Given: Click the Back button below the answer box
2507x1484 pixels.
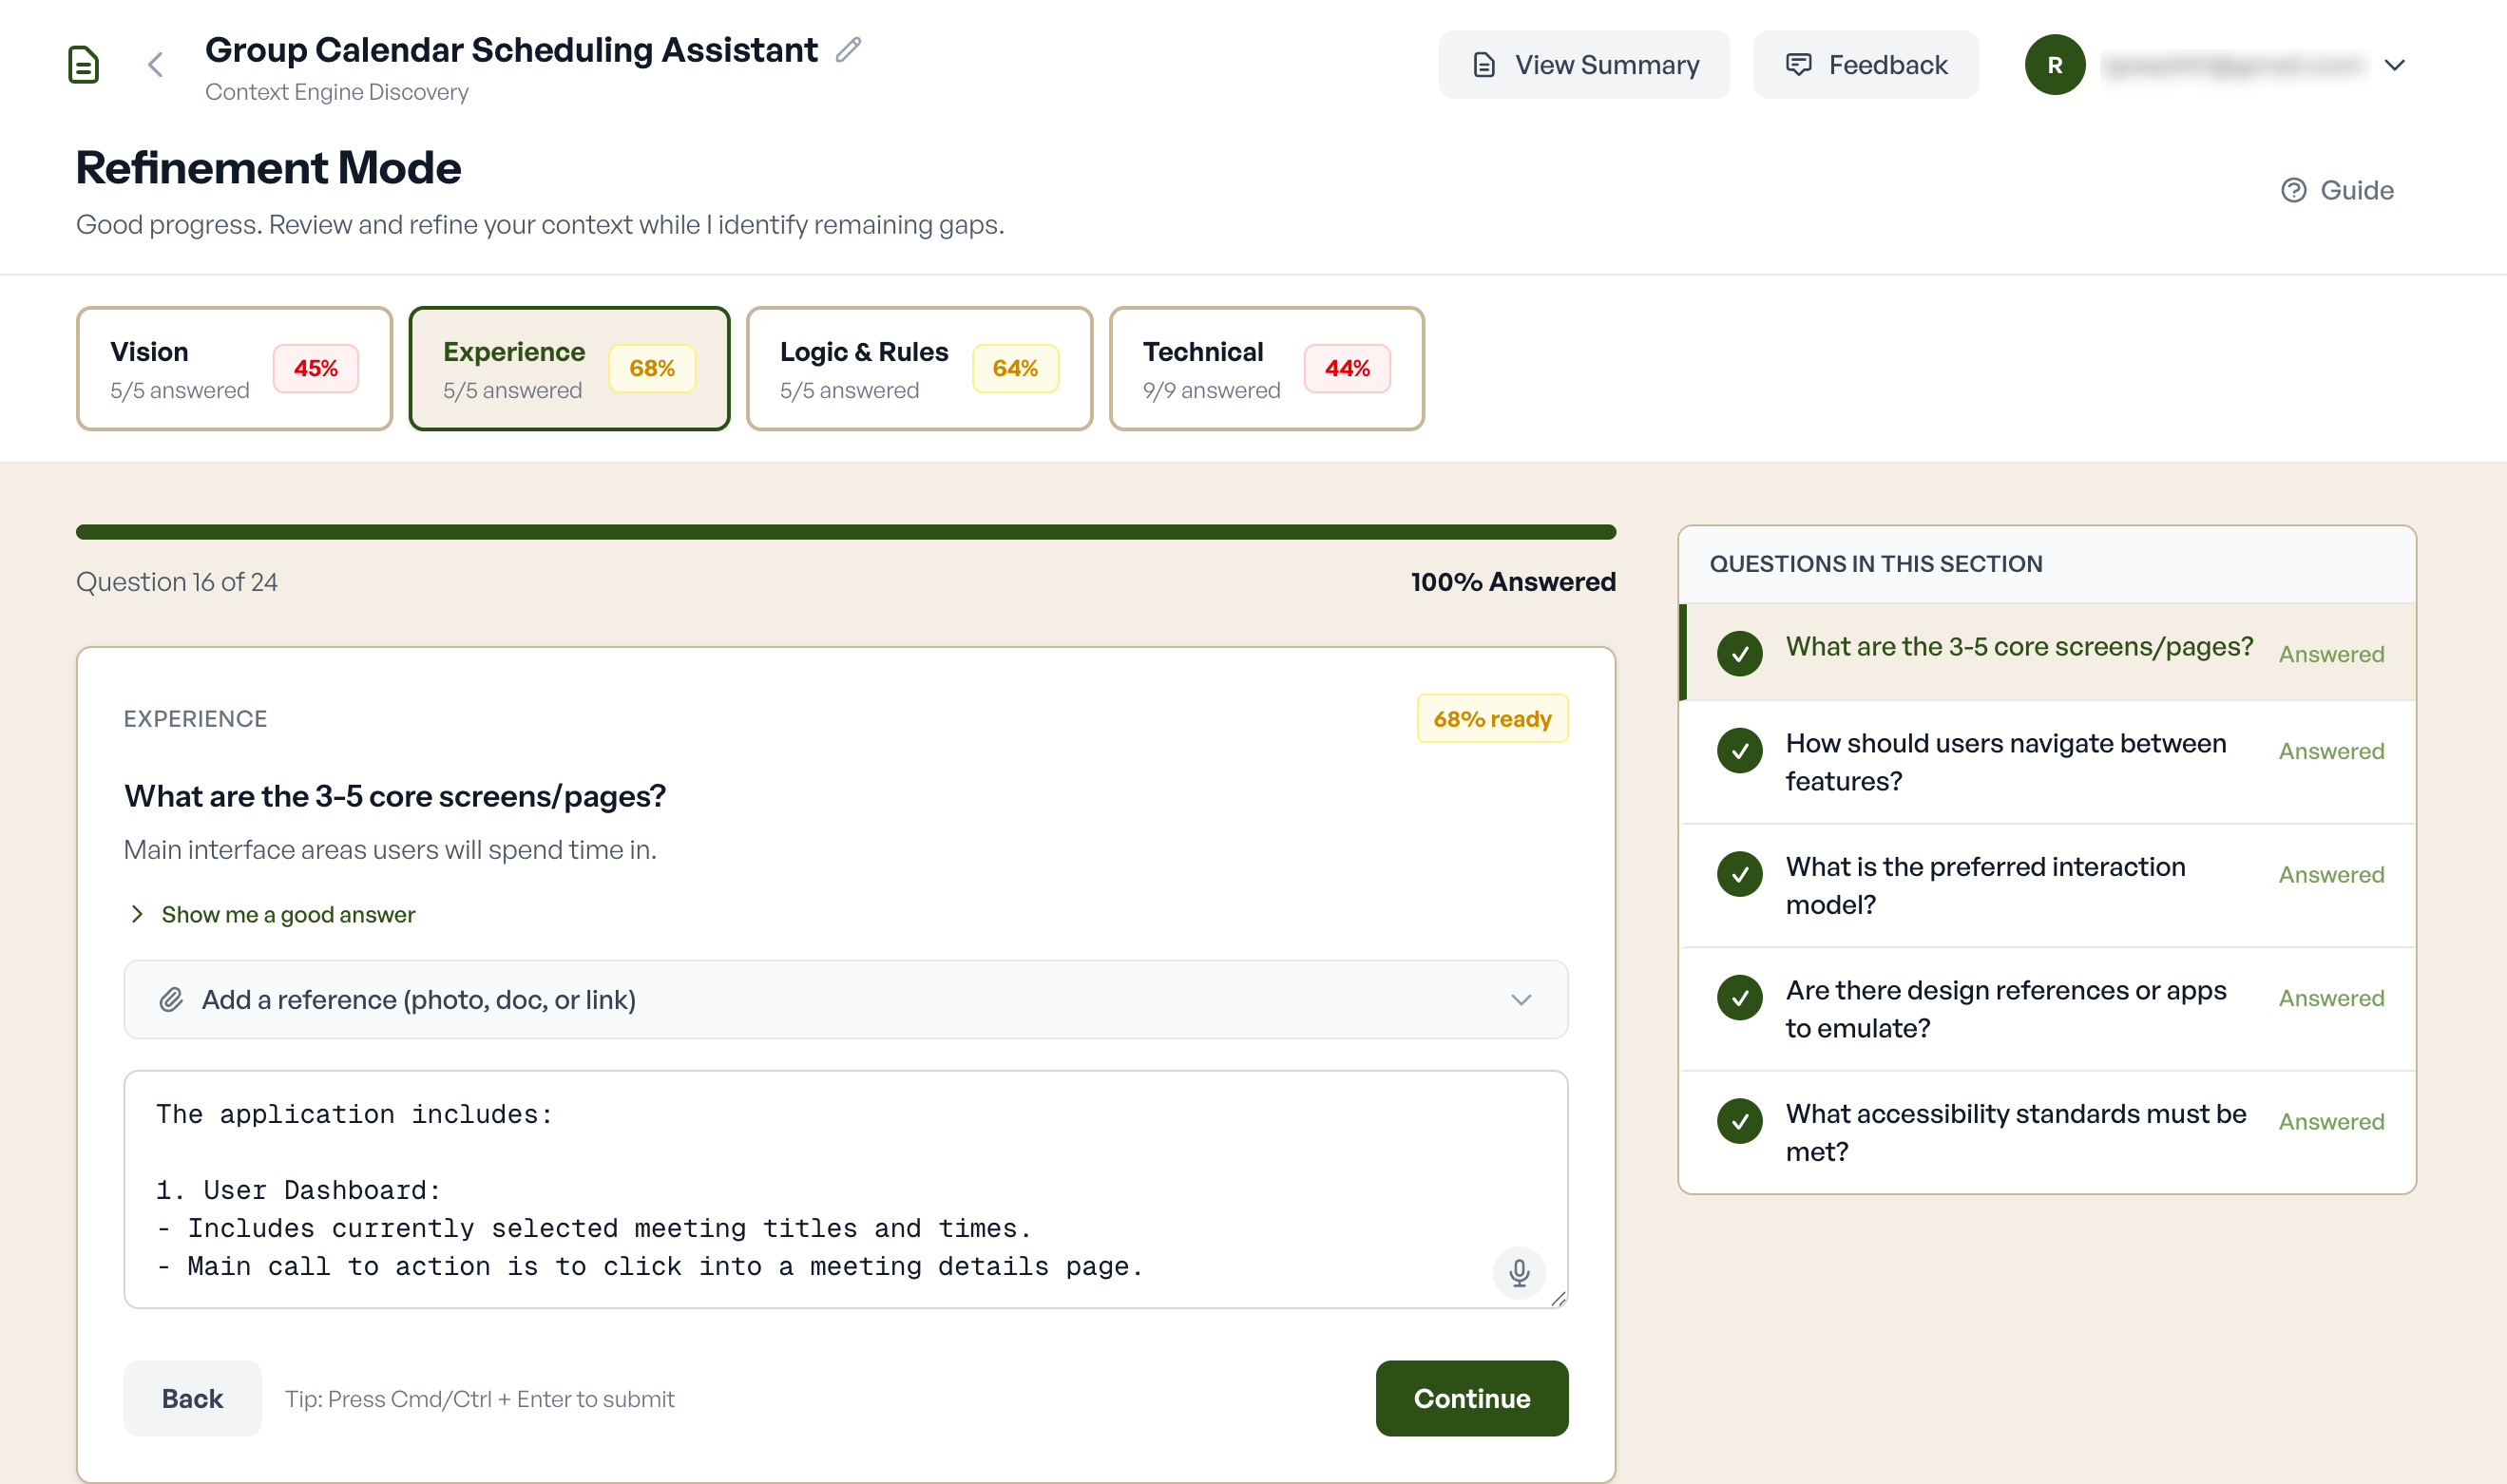Looking at the screenshot, I should click(x=192, y=1398).
